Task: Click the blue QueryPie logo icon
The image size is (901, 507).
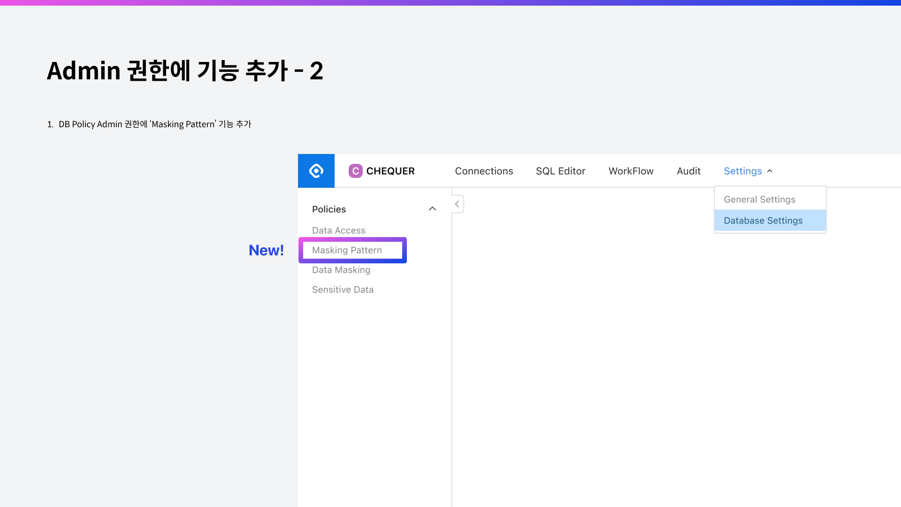Action: [316, 171]
